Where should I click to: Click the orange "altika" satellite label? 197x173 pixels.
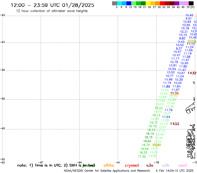(109, 165)
